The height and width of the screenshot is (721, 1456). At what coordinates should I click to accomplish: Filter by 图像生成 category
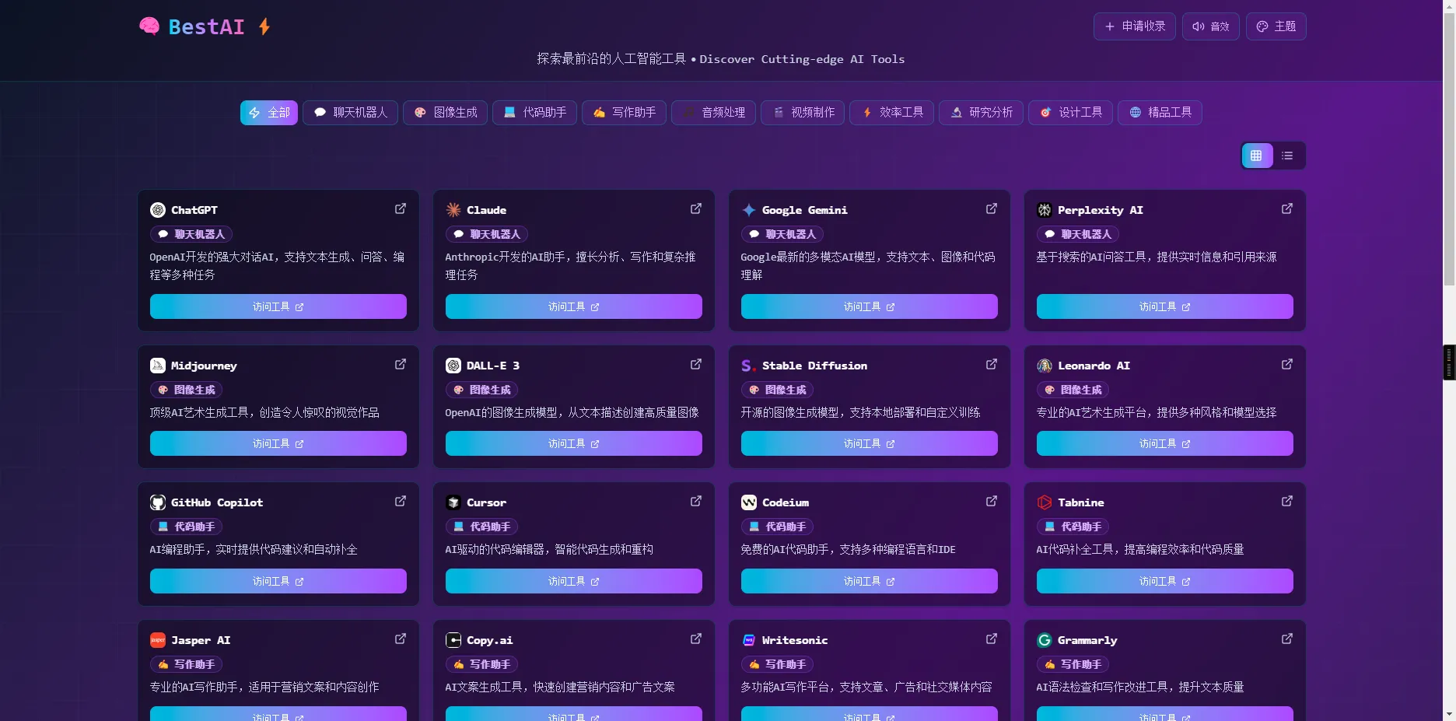click(446, 113)
